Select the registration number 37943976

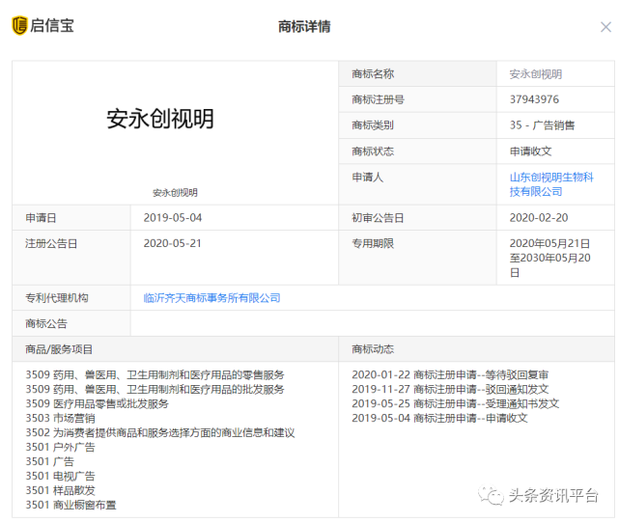click(x=534, y=99)
